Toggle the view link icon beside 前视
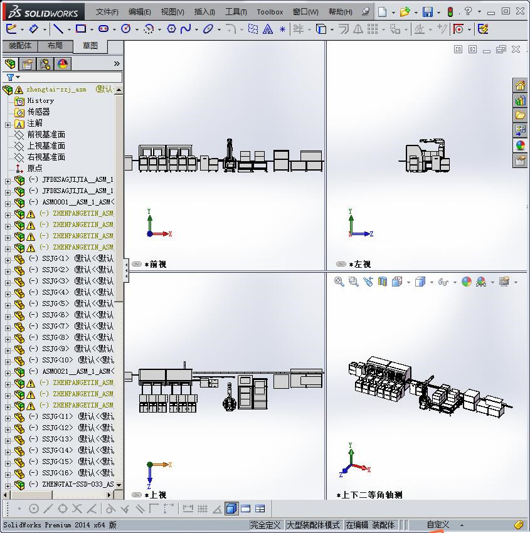 coord(136,264)
